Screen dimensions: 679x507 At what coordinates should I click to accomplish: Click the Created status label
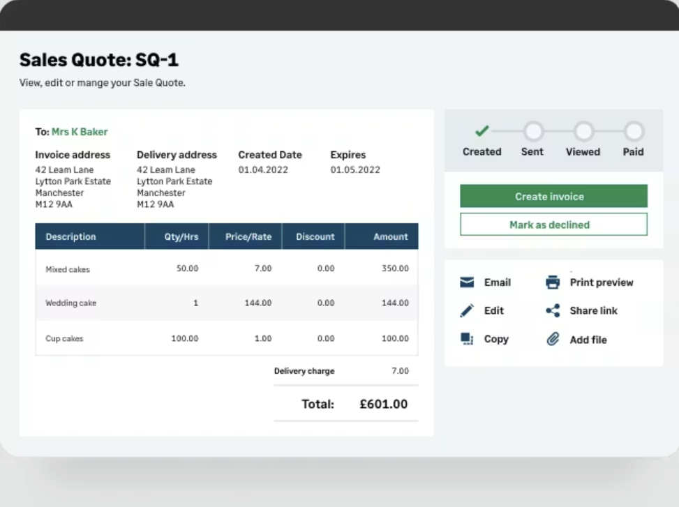482,152
